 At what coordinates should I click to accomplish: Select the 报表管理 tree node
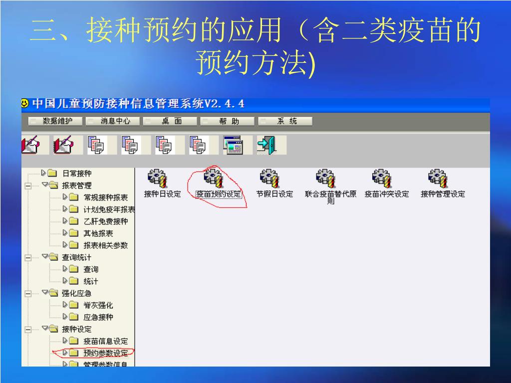pyautogui.click(x=77, y=186)
